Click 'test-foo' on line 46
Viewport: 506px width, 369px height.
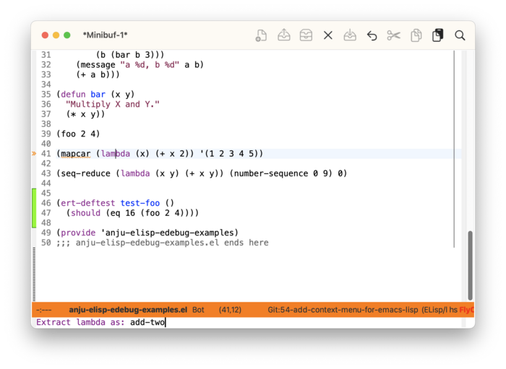[140, 203]
